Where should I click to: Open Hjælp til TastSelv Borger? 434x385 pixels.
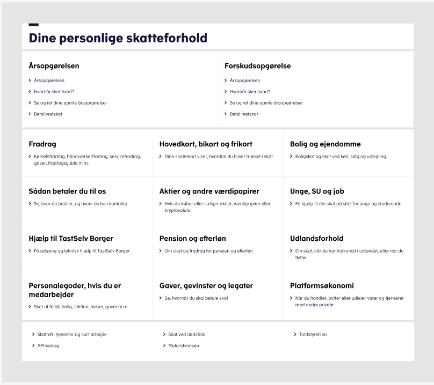point(71,239)
